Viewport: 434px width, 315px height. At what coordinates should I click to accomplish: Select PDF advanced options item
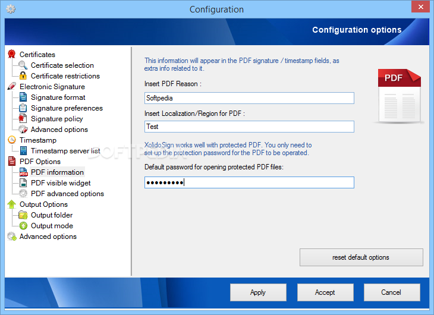coord(67,194)
